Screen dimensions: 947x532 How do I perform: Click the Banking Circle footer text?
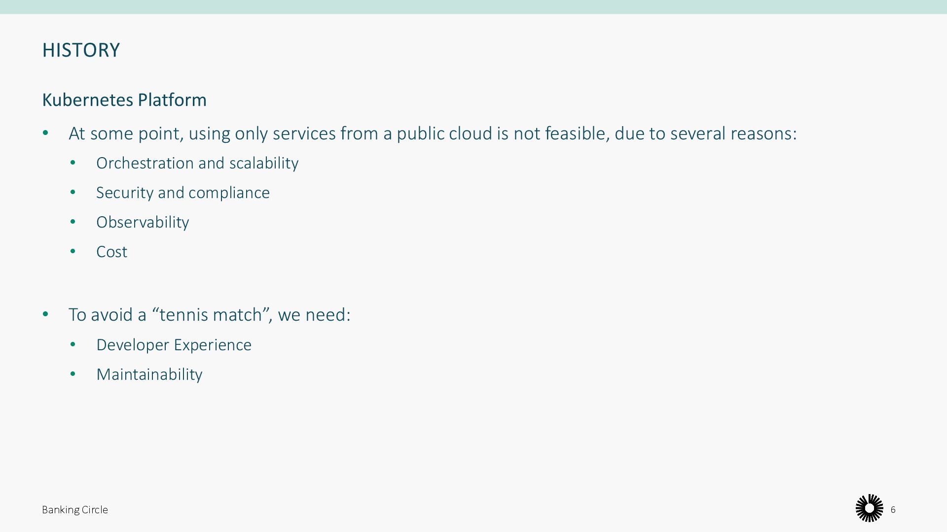[75, 510]
